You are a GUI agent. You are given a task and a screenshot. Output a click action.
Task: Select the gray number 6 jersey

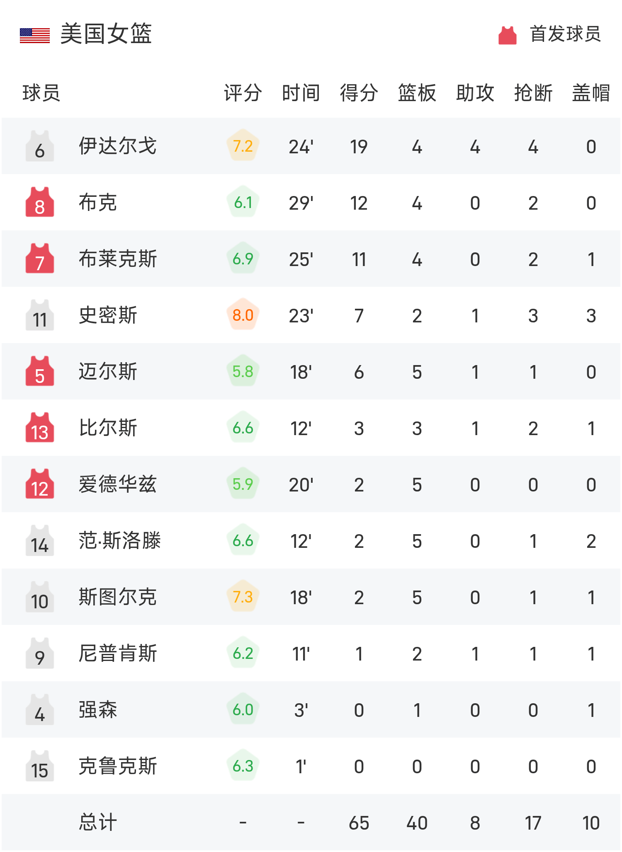(x=40, y=146)
